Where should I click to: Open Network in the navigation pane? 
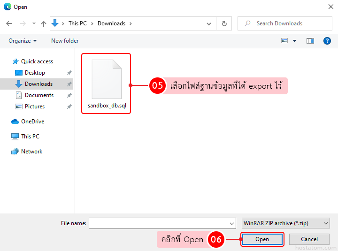pyautogui.click(x=31, y=152)
